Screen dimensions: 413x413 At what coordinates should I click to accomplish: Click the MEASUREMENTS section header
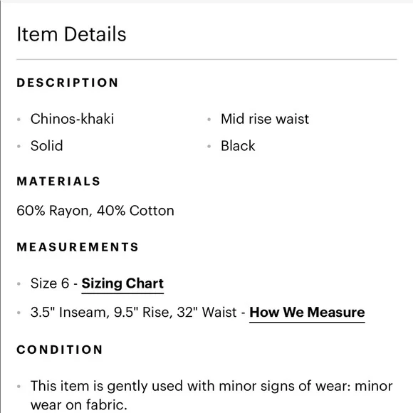click(78, 247)
